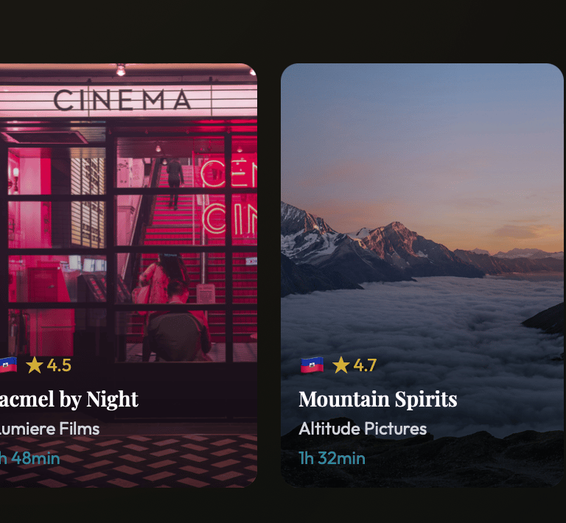Image resolution: width=566 pixels, height=523 pixels.
Task: Click the gold star on Mountain Spirits card
Action: coord(340,365)
